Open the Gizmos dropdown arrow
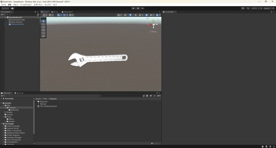This screenshot has width=276, height=148. pyautogui.click(x=160, y=15)
